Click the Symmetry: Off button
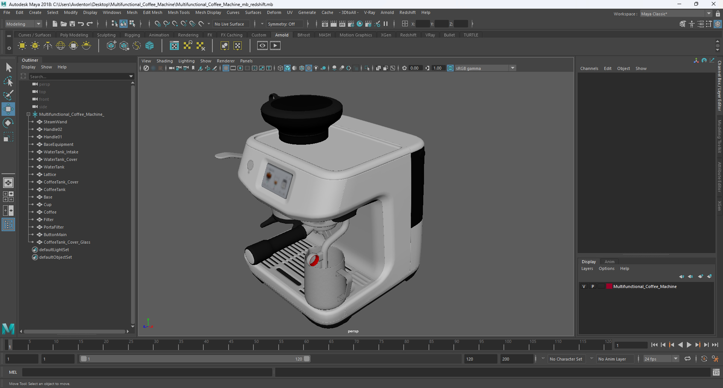The image size is (723, 388). [x=281, y=24]
